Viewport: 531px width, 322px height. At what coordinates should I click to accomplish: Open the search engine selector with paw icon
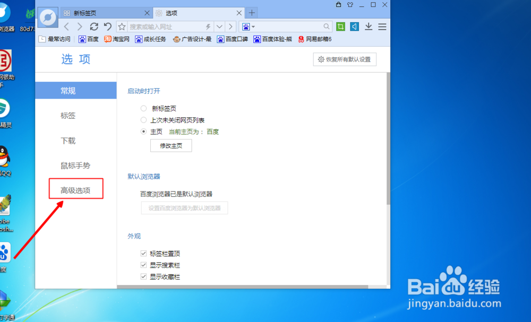coord(248,27)
